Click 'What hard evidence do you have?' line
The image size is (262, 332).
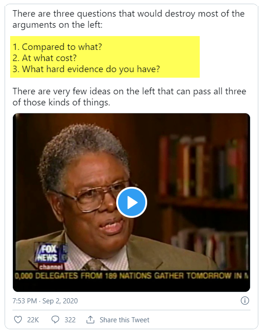[x=86, y=69]
